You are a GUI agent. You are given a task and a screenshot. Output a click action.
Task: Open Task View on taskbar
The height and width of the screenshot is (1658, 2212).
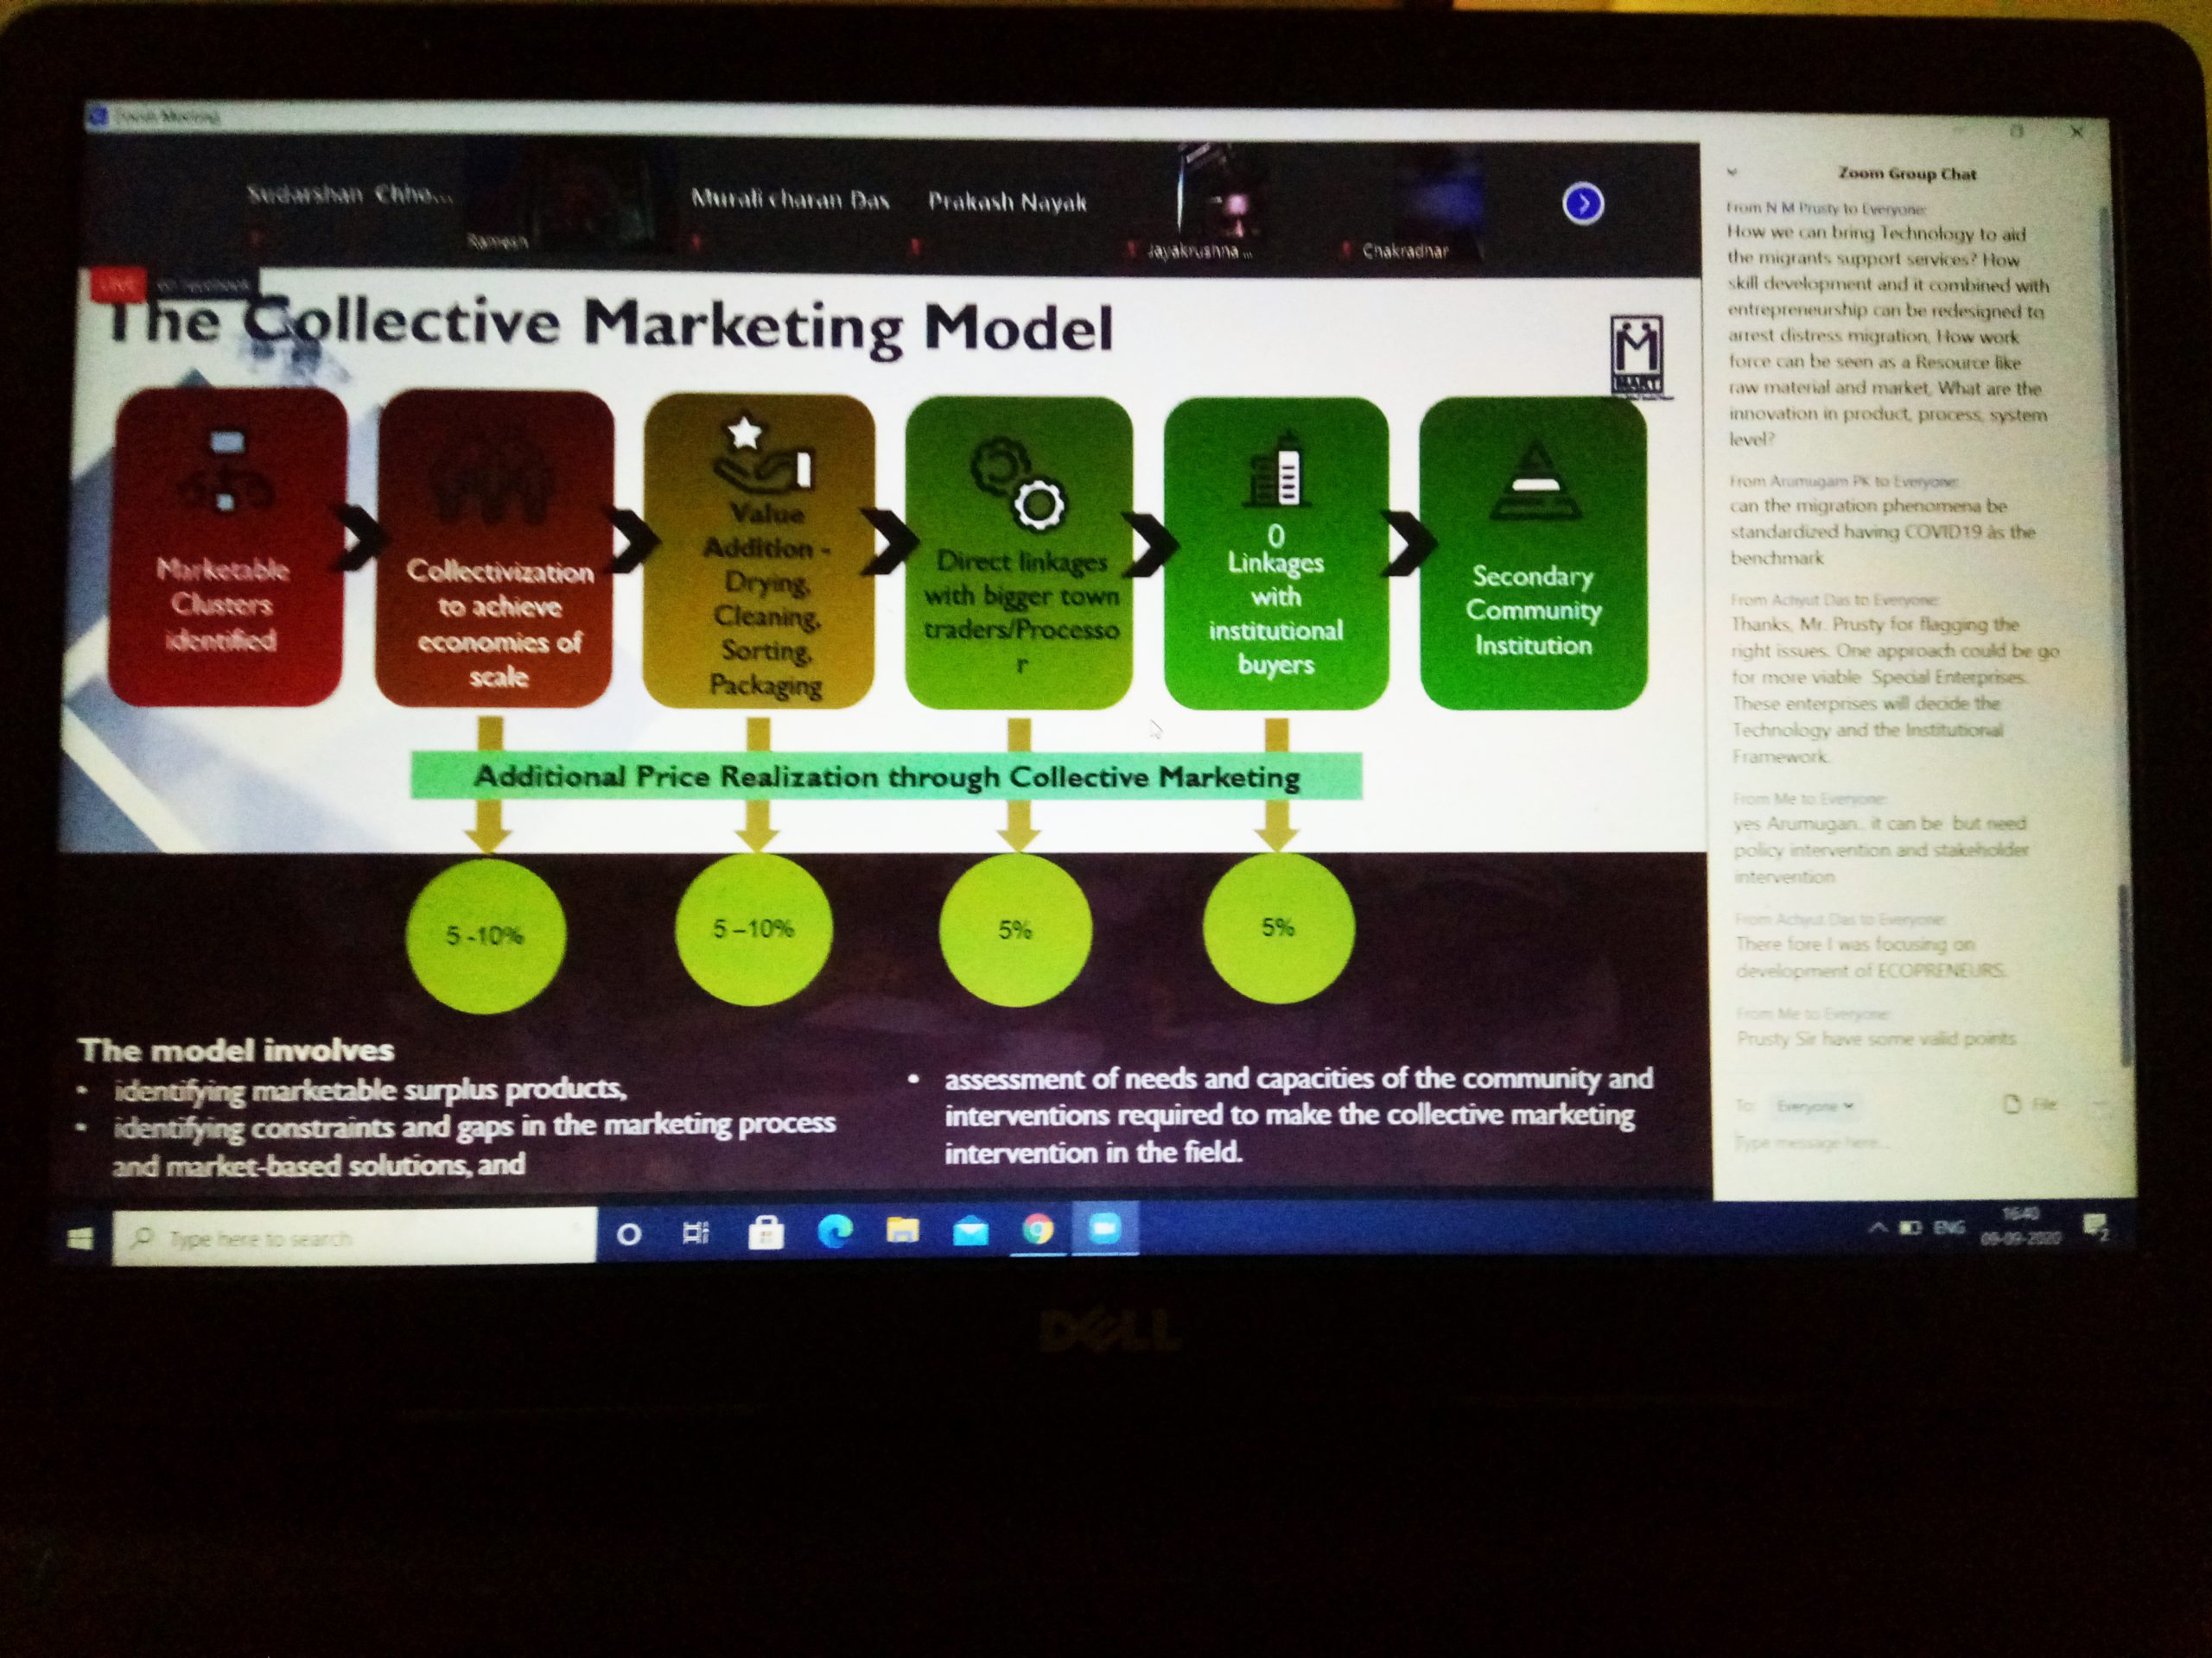click(696, 1234)
